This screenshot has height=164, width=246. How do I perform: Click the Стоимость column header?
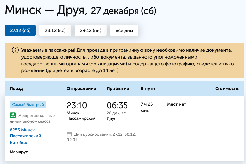coord(227,89)
